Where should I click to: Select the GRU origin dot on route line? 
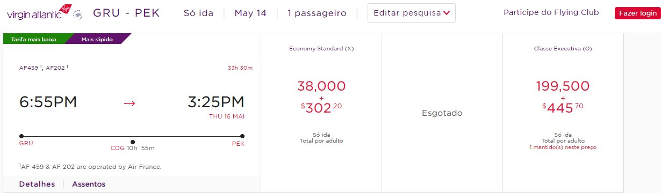tap(21, 136)
